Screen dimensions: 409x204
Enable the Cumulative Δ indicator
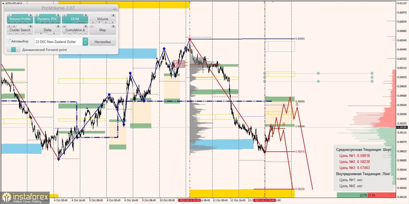click(x=75, y=30)
